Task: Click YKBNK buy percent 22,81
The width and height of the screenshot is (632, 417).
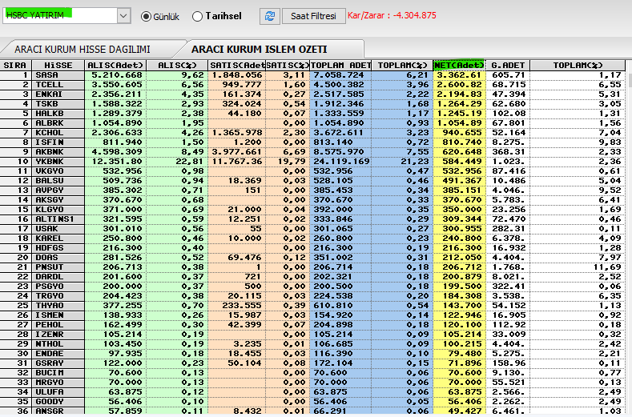Action: pos(190,162)
